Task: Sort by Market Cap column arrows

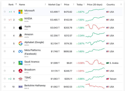Action: pyautogui.click(x=61, y=4)
